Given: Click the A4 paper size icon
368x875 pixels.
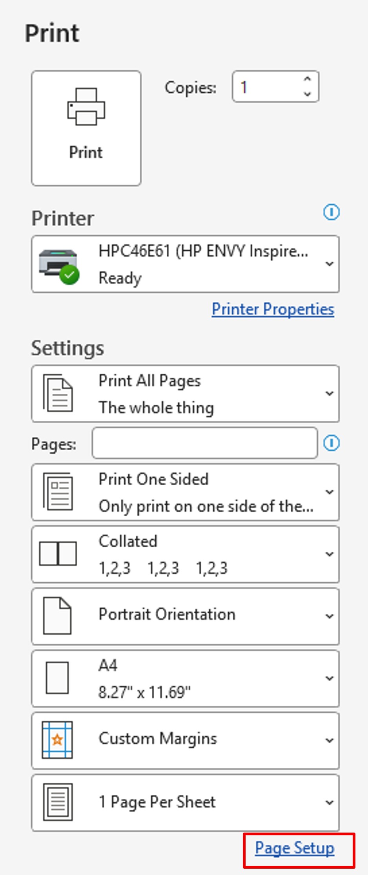Looking at the screenshot, I should coord(57,678).
